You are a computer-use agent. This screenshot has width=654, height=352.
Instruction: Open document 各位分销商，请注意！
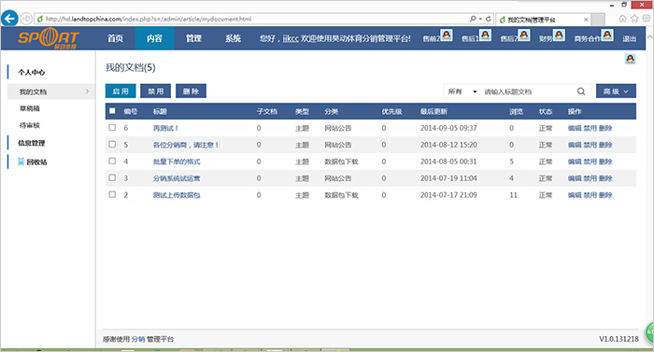click(186, 145)
